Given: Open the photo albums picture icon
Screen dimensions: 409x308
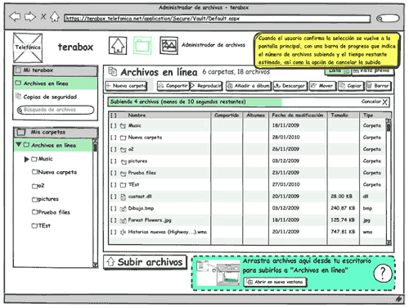Looking at the screenshot, I should coord(169,46).
